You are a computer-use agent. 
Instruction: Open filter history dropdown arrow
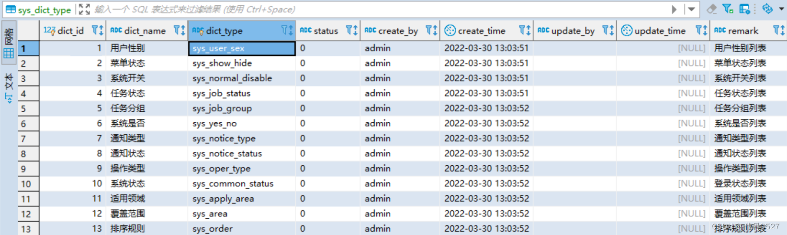tap(691, 10)
